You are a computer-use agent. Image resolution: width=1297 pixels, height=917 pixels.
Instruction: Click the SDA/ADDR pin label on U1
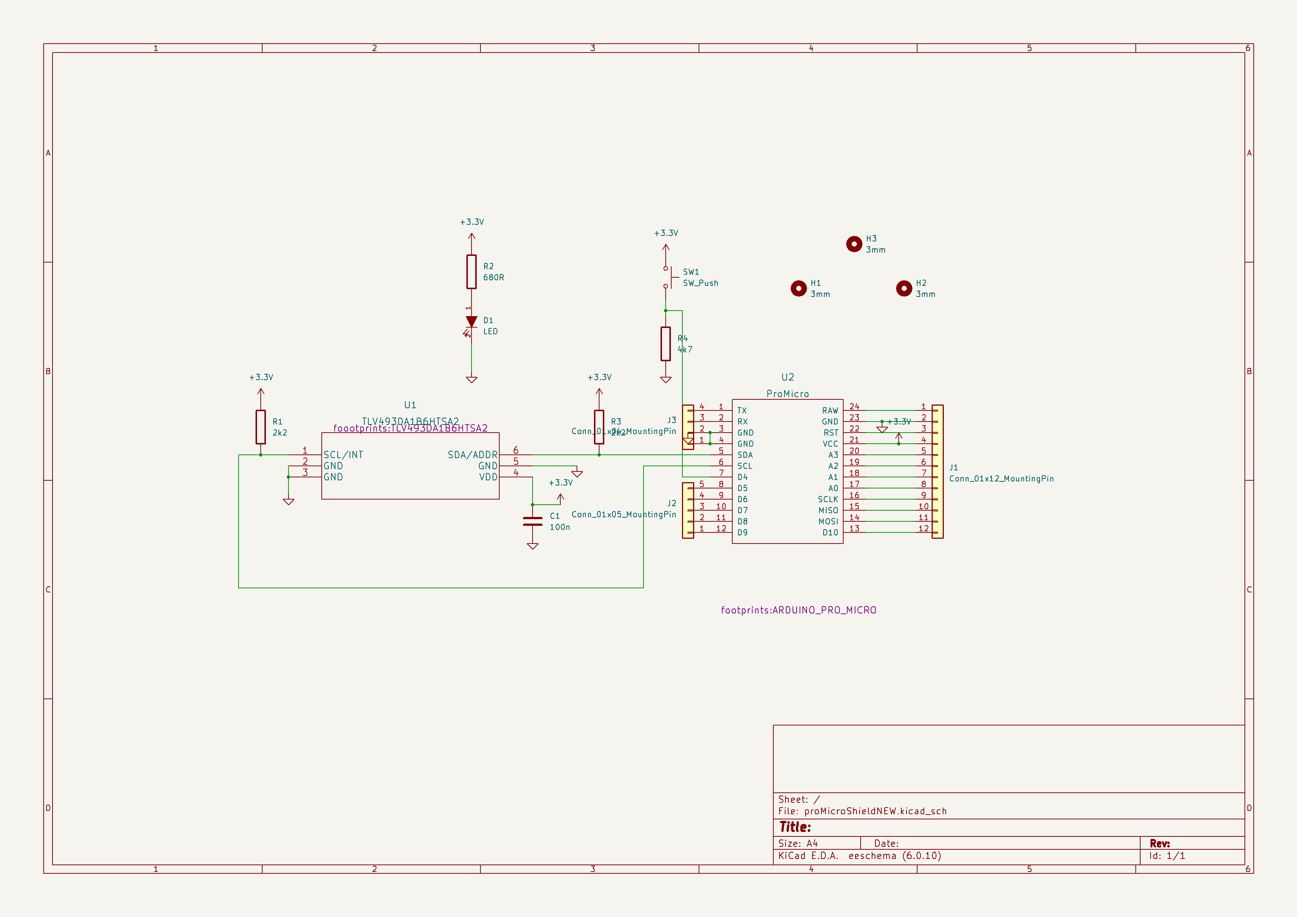[472, 454]
